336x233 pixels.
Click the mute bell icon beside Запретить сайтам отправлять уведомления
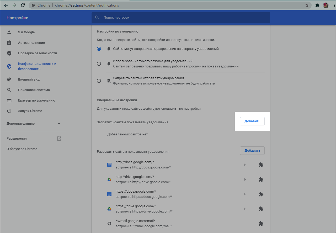point(109,81)
